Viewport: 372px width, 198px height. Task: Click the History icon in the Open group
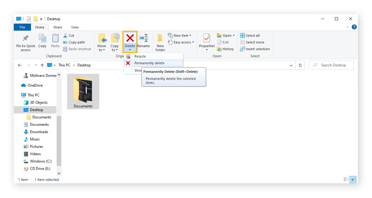coord(226,49)
